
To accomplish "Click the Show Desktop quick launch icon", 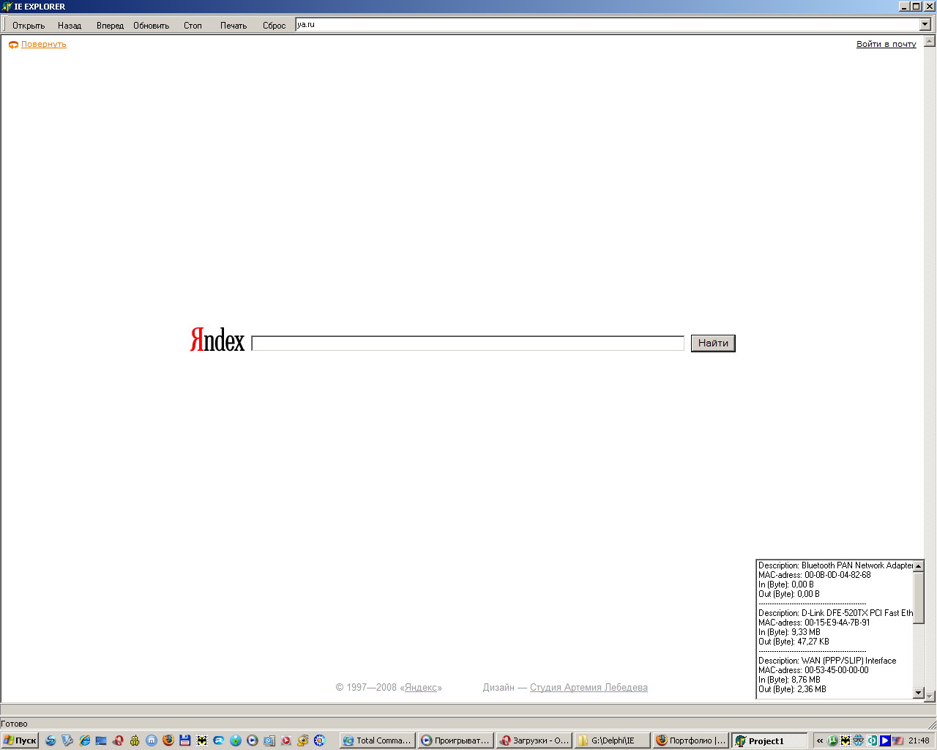I will coord(101,740).
